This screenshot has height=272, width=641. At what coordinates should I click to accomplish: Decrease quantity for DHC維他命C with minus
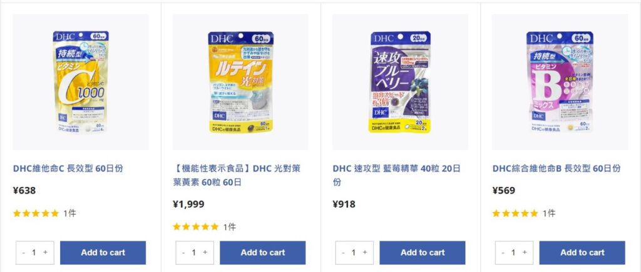click(x=24, y=253)
